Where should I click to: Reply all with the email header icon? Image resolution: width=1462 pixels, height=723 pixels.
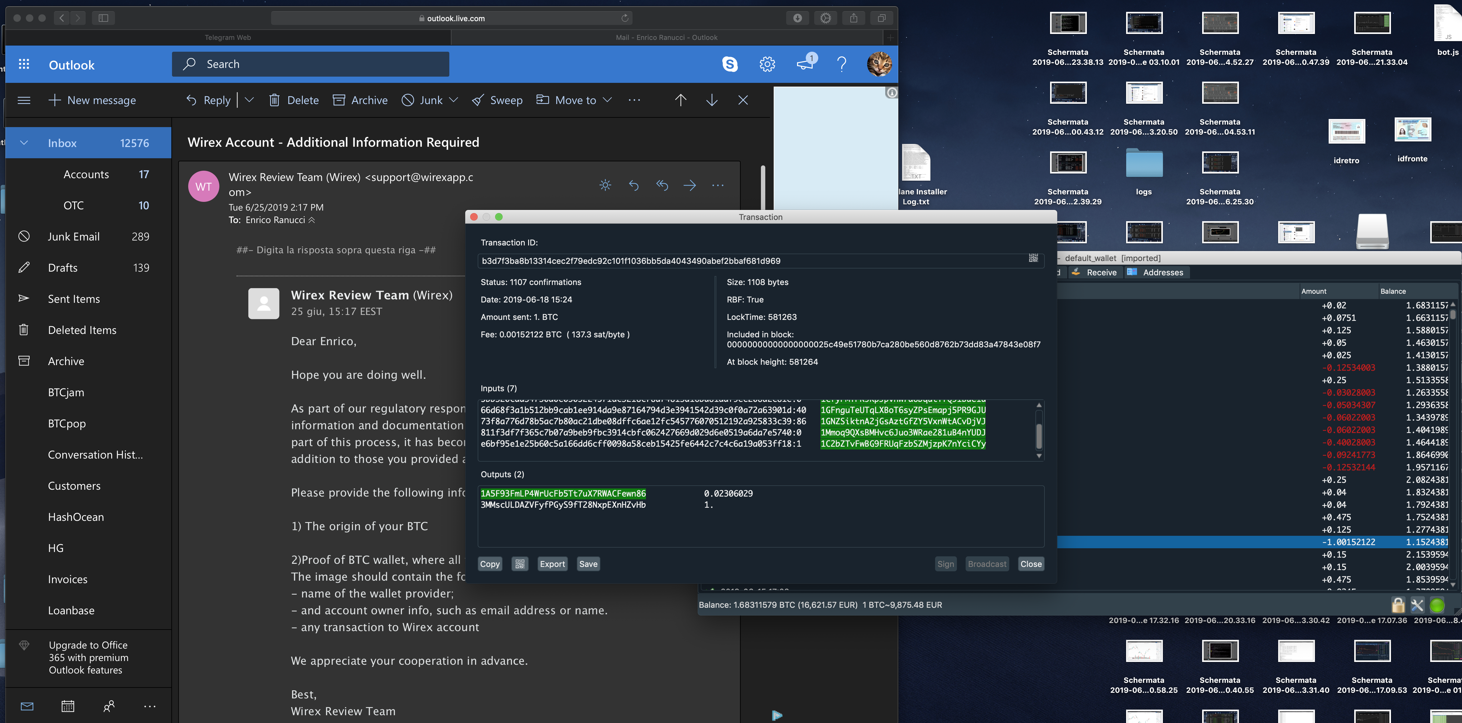(x=662, y=185)
